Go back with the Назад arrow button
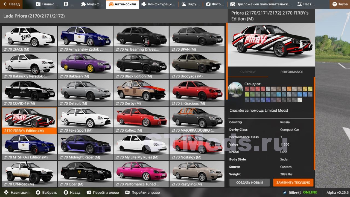 [x=12, y=4]
